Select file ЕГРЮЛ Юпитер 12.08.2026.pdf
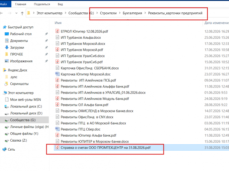Image resolution: width=229 pixels, height=171 pixels. [85, 31]
